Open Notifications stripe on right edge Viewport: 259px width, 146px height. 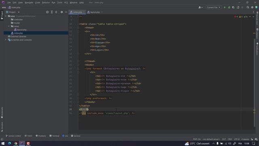point(257,49)
